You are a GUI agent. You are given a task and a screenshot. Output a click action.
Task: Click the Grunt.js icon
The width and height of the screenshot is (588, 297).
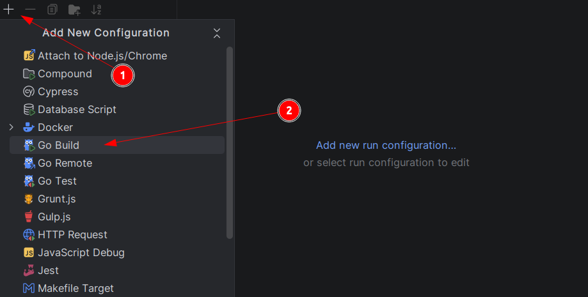(x=29, y=199)
